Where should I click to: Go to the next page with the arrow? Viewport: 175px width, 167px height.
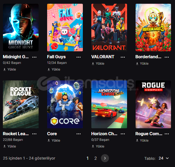point(105,158)
